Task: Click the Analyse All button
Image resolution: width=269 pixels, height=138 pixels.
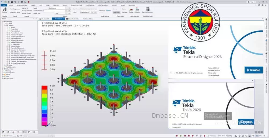Action: 25,8
